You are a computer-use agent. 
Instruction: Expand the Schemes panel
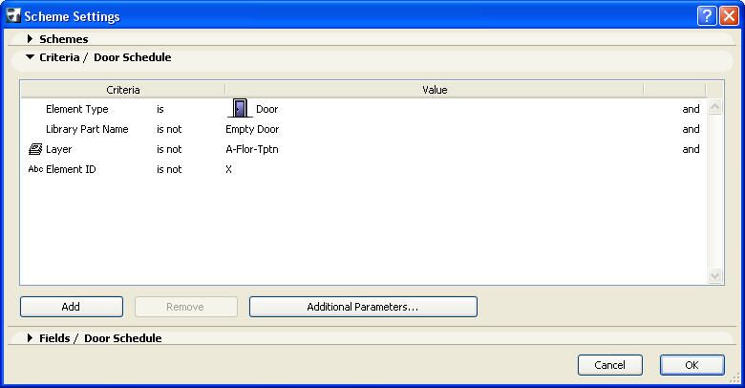point(30,39)
